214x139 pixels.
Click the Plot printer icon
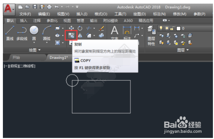tap(49, 7)
